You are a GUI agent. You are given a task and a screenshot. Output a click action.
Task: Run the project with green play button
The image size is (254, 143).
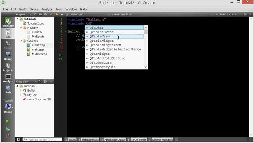pos(8,122)
